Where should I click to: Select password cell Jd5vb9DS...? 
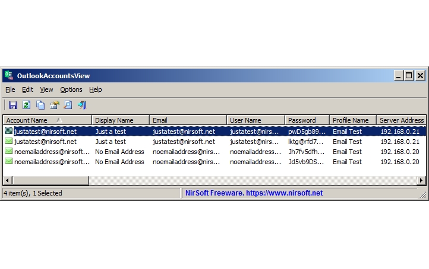click(307, 162)
